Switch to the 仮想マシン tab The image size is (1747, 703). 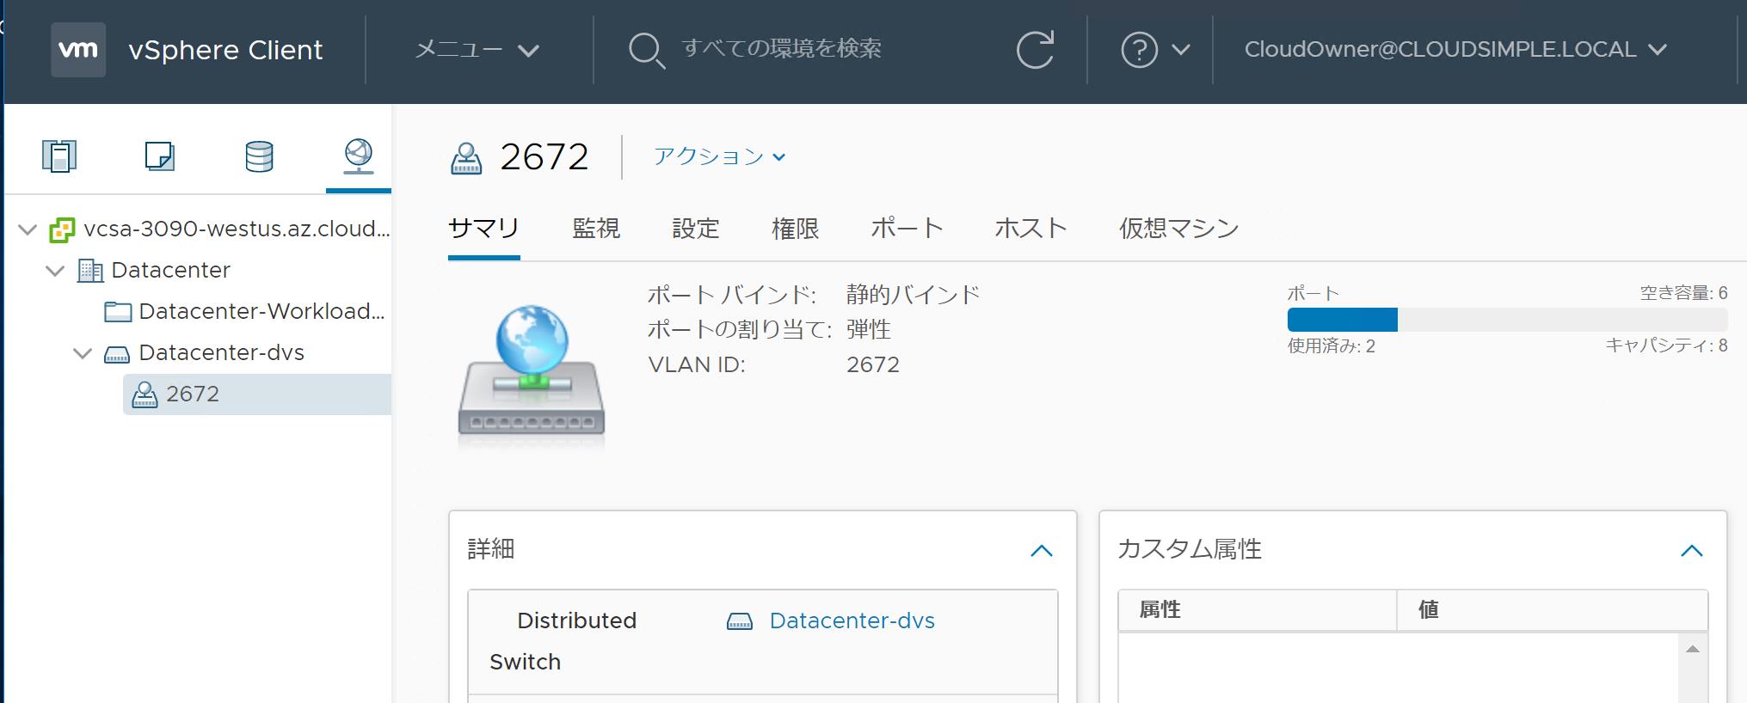(x=1178, y=229)
